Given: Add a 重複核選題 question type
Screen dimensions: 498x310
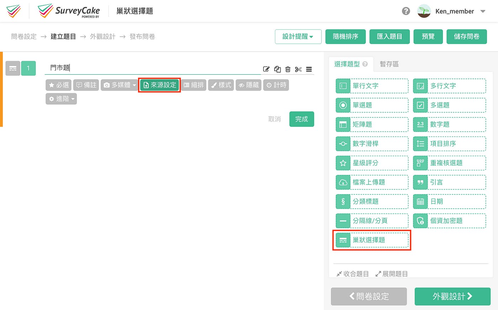Looking at the screenshot, I should click(450, 163).
